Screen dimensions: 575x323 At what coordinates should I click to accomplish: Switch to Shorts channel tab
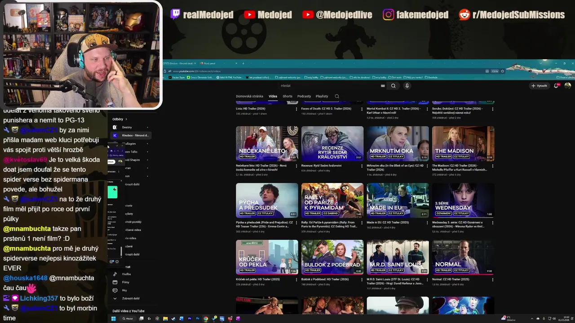pos(287,96)
